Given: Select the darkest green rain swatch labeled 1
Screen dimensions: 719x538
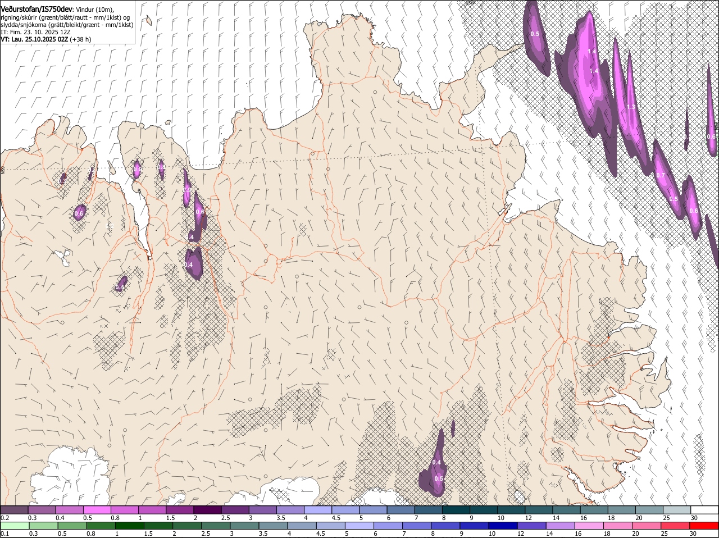Looking at the screenshot, I should point(129,526).
